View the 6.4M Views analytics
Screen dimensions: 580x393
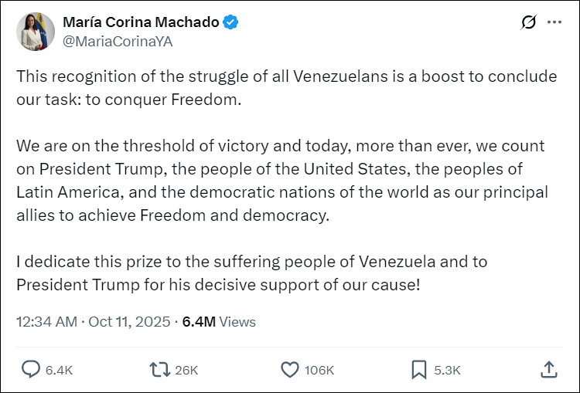[x=219, y=321]
